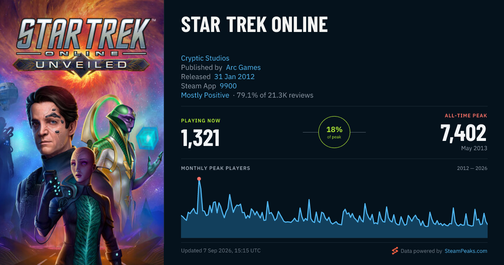Click the STAR TREK ONLINE title heading
The height and width of the screenshot is (265, 504).
(x=254, y=25)
